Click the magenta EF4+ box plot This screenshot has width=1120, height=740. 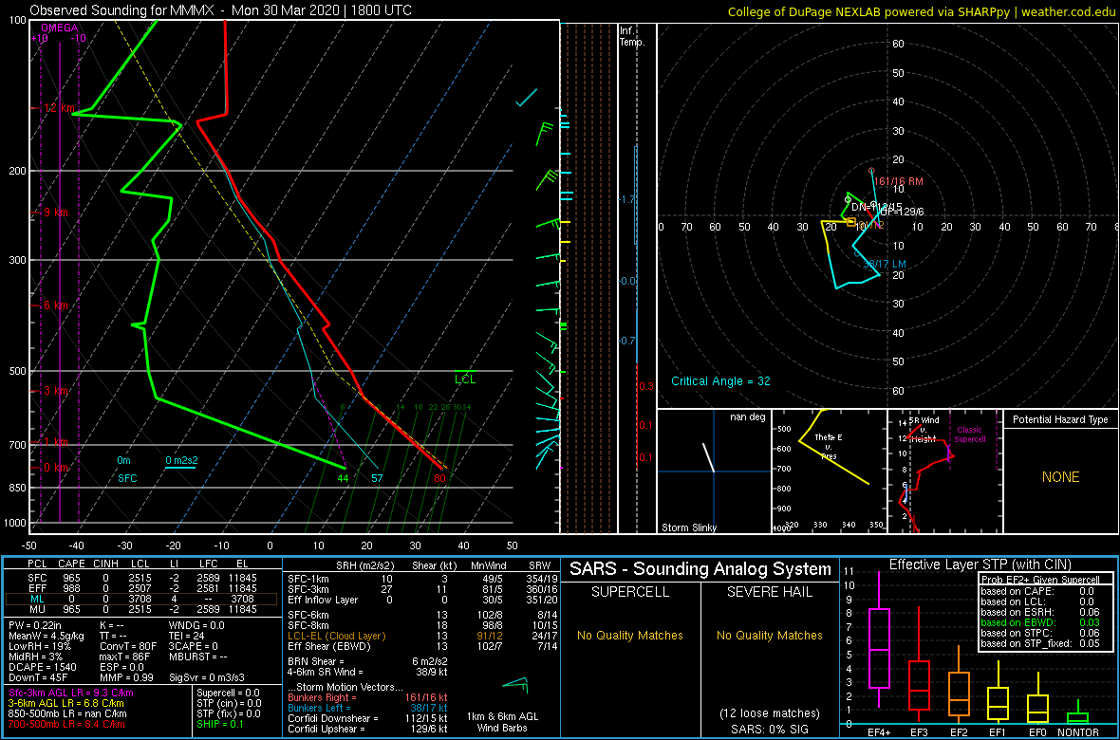click(x=879, y=638)
